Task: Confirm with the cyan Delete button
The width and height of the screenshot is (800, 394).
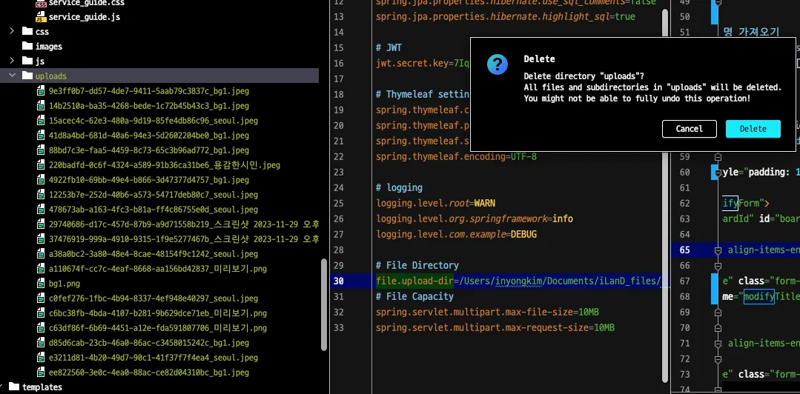Action: [753, 129]
